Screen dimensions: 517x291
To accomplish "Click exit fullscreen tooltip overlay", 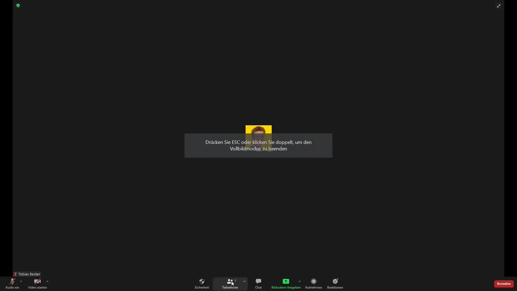I will pyautogui.click(x=258, y=145).
